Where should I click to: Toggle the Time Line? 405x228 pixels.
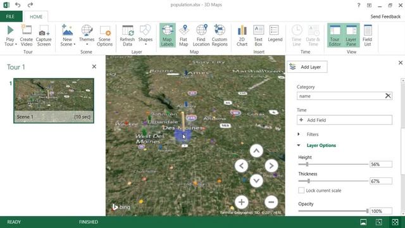click(297, 35)
